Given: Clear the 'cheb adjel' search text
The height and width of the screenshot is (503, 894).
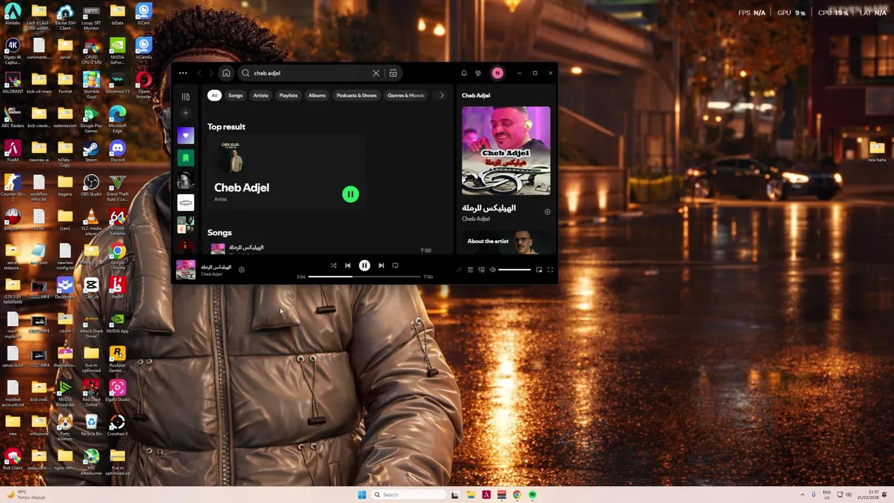Looking at the screenshot, I should 376,73.
